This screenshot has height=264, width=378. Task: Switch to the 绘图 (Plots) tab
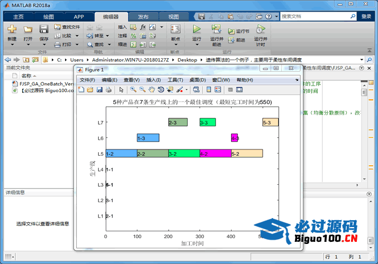pyautogui.click(x=49, y=16)
